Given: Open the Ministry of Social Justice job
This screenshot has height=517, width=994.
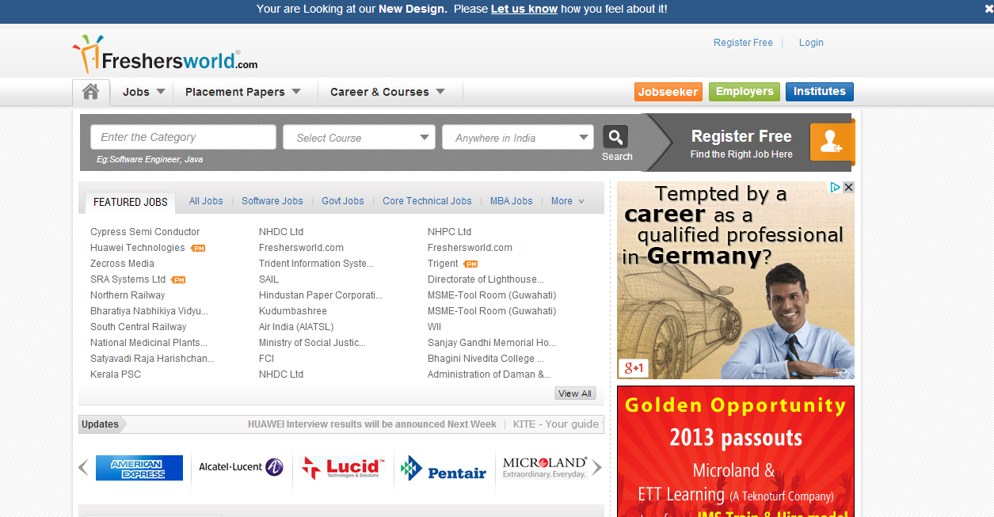Looking at the screenshot, I should tap(312, 343).
